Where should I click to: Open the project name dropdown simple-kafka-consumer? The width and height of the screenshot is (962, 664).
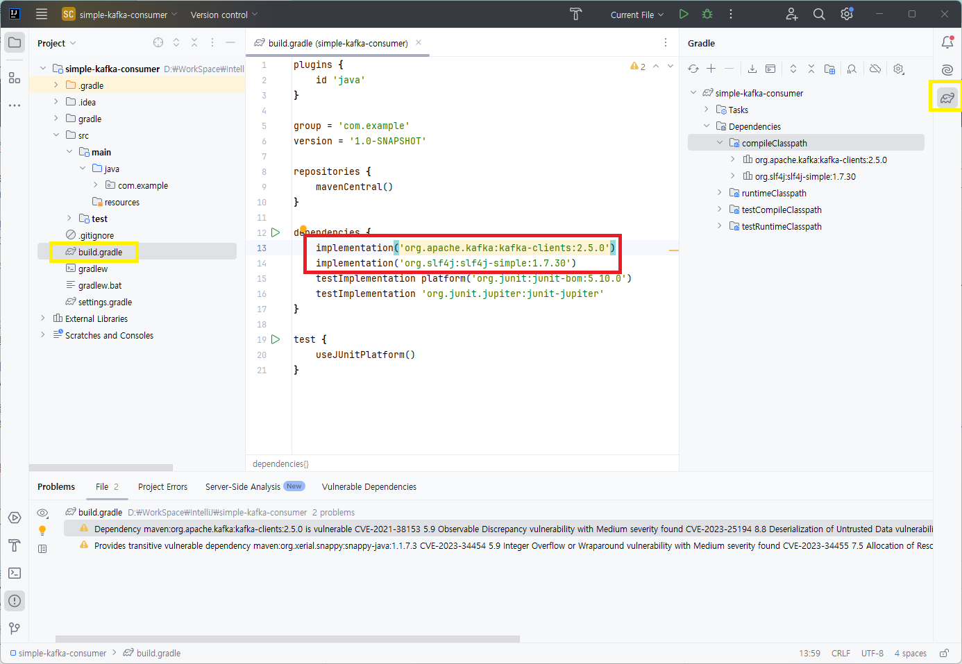[120, 14]
